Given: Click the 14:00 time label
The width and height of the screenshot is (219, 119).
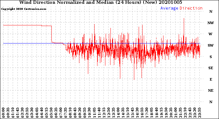Looking at the screenshot, I should pos(118,113).
